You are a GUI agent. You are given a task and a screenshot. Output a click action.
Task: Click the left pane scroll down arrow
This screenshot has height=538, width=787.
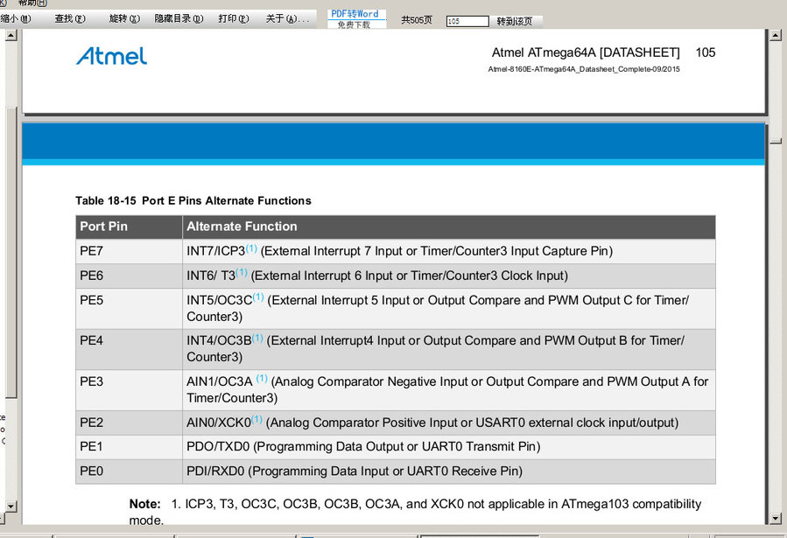click(x=11, y=507)
